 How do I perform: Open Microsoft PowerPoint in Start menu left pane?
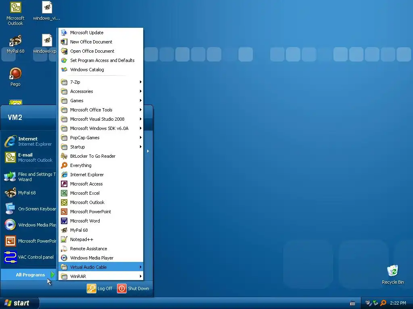coord(29,241)
